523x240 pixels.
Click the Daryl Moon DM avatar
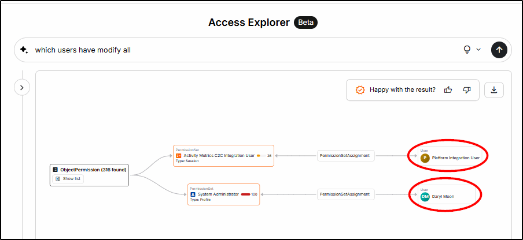click(425, 196)
